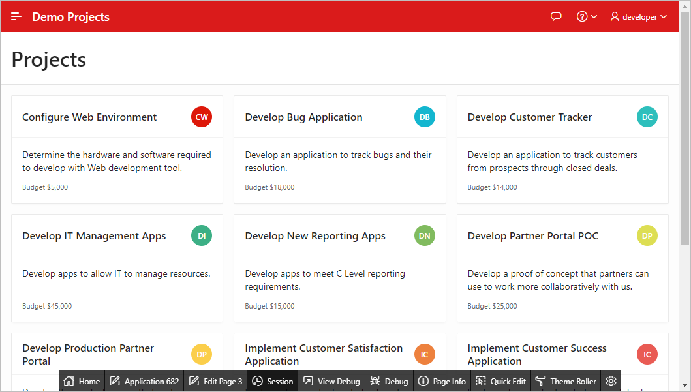Open Implement Customer Success Application title
691x392 pixels.
pos(537,355)
